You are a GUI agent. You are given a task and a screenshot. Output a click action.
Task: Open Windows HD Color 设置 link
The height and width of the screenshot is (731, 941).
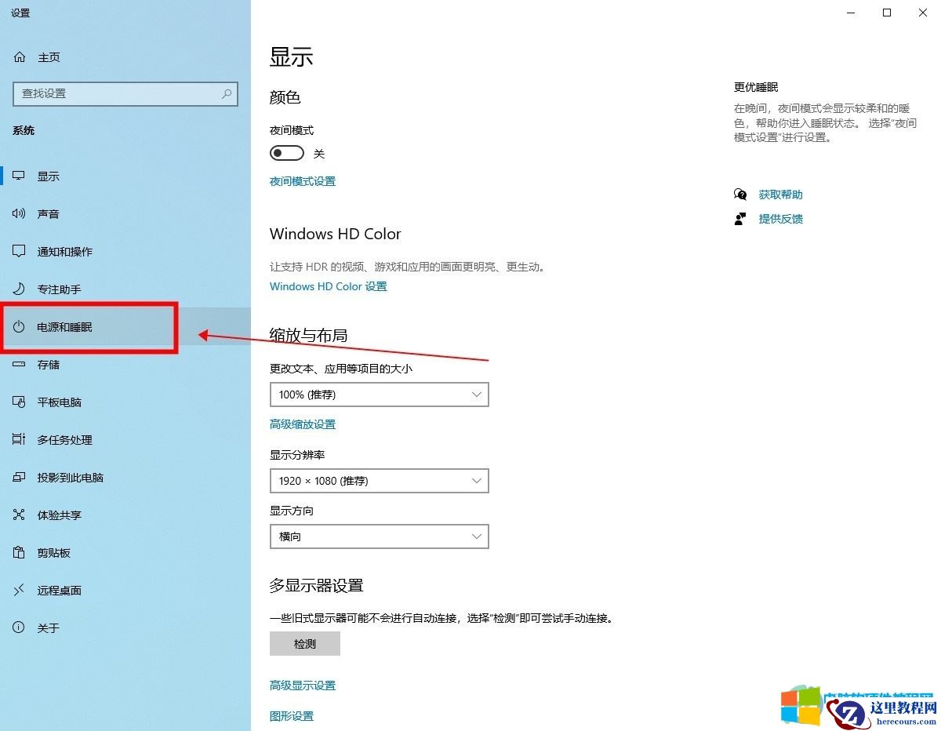[x=328, y=286]
